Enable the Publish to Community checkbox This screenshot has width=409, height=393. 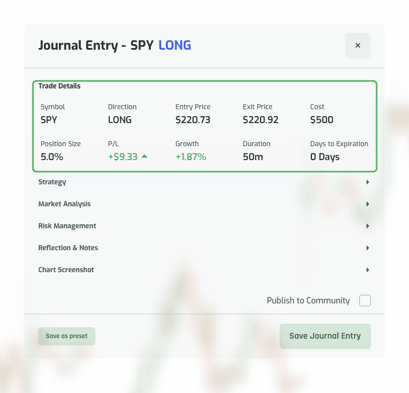pyautogui.click(x=365, y=301)
